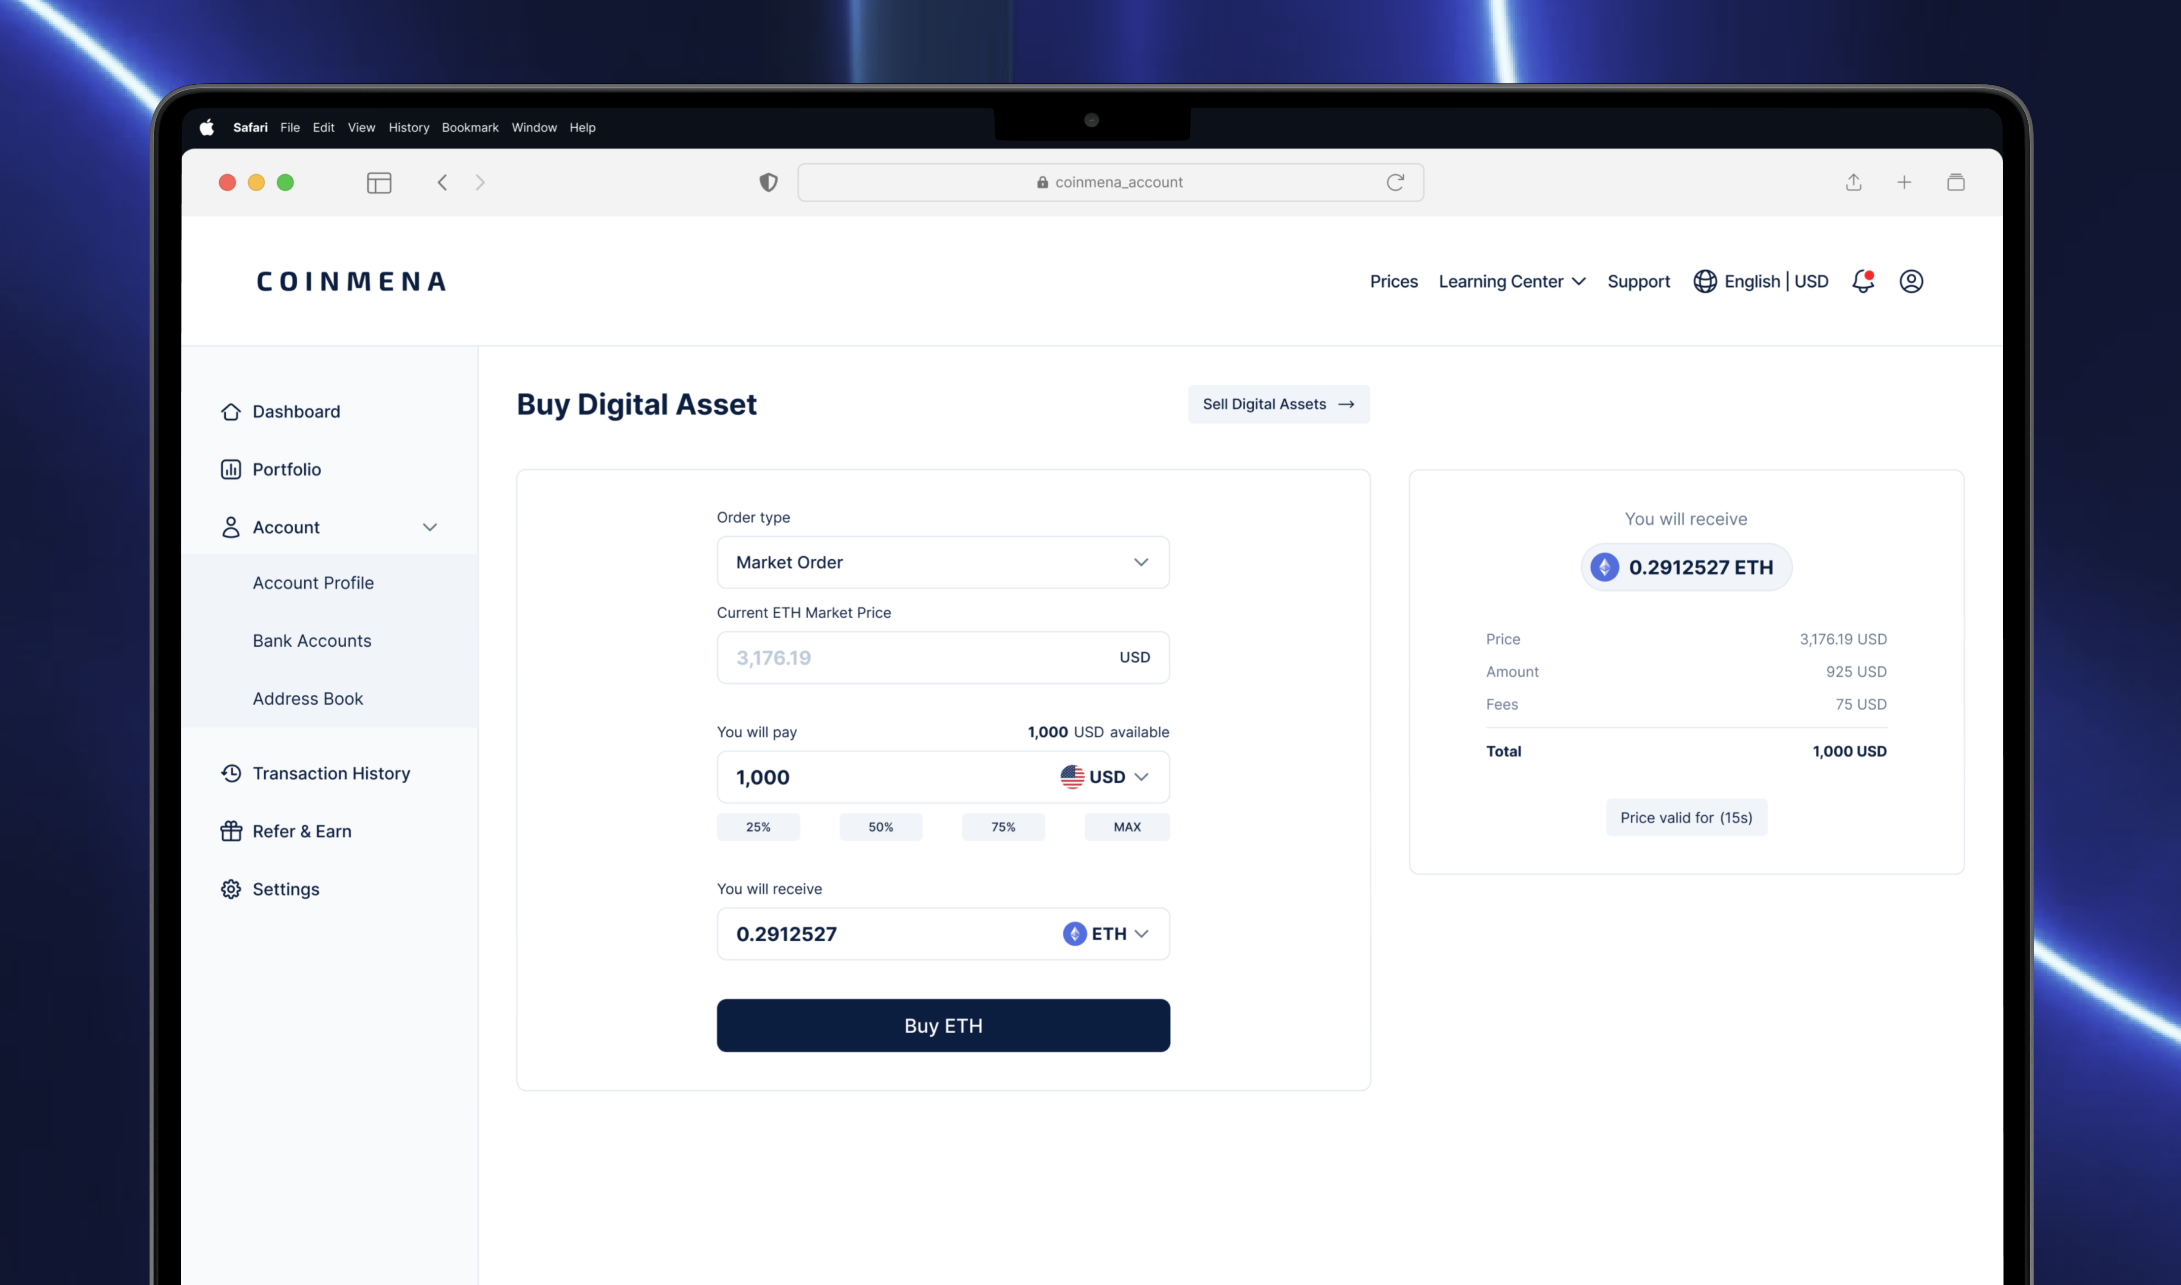Open the English | USD language selector
This screenshot has width=2181, height=1285.
click(x=1761, y=282)
